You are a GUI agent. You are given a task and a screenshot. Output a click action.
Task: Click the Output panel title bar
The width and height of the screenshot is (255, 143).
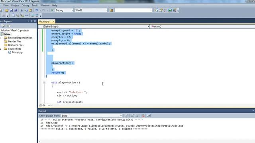coord(146,111)
